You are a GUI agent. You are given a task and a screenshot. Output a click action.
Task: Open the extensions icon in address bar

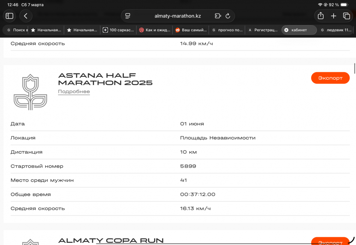[218, 16]
